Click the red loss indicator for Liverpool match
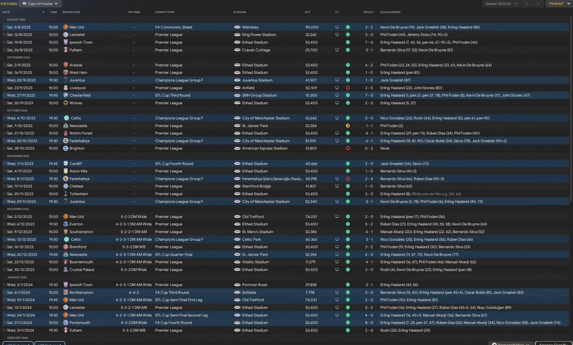 (348, 88)
